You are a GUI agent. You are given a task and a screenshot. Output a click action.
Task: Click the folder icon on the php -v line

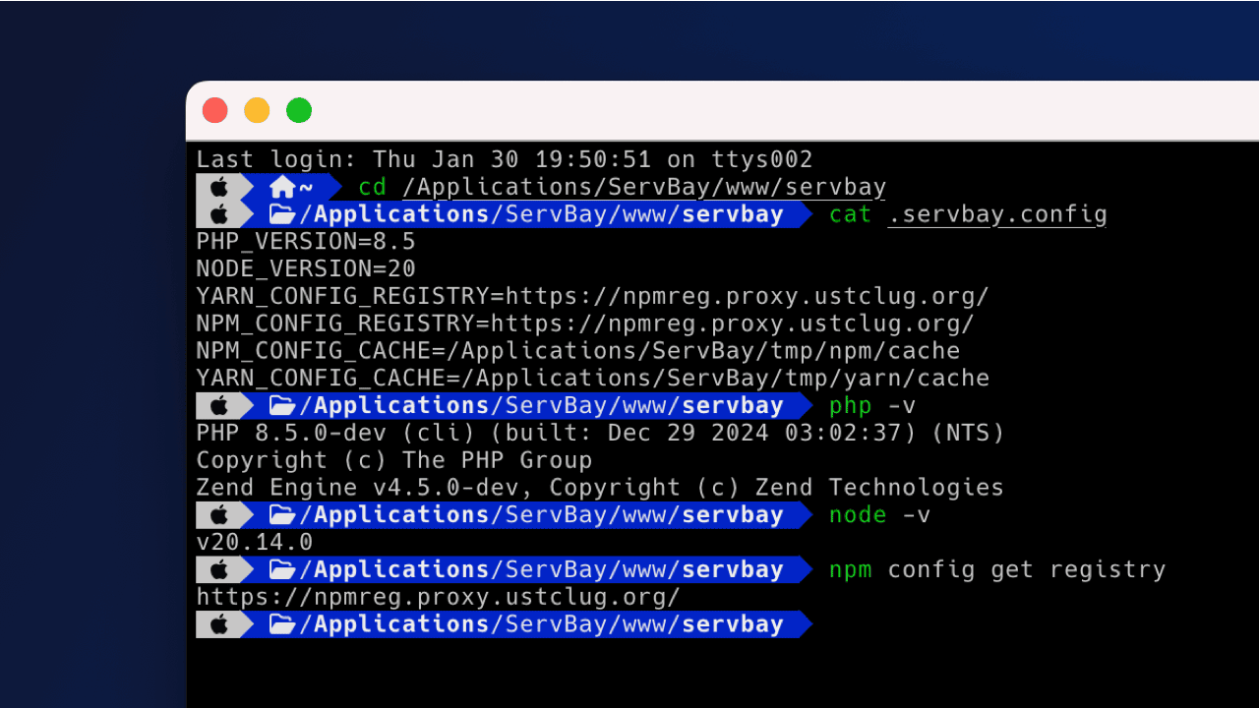point(282,405)
